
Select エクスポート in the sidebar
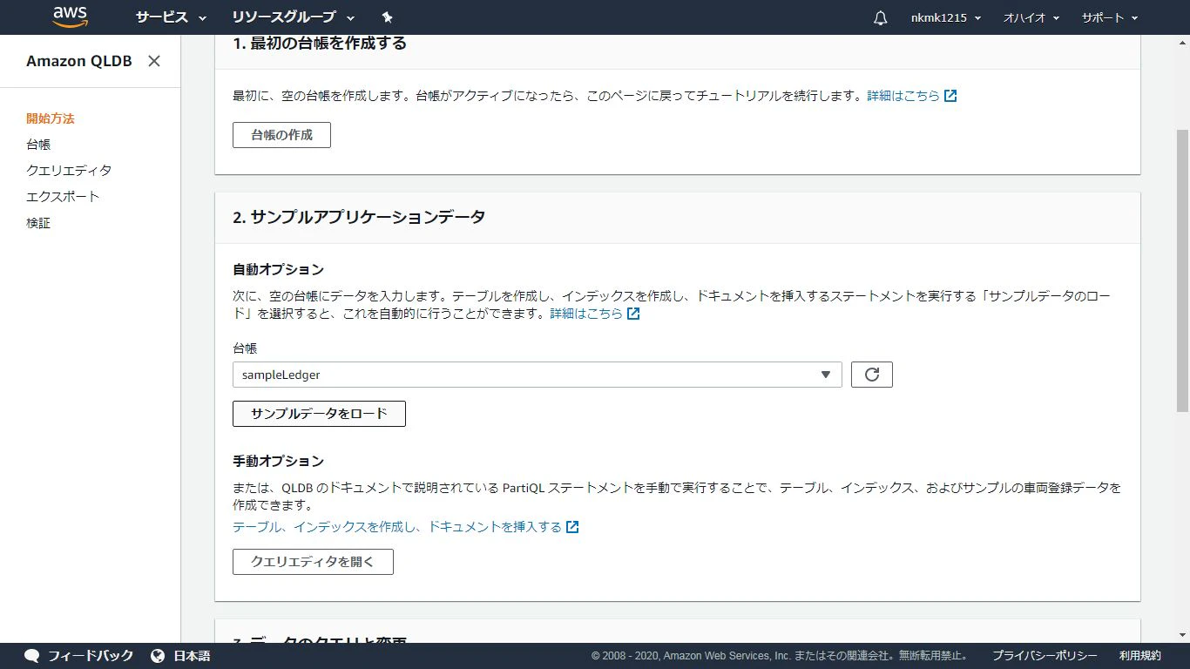pyautogui.click(x=63, y=197)
